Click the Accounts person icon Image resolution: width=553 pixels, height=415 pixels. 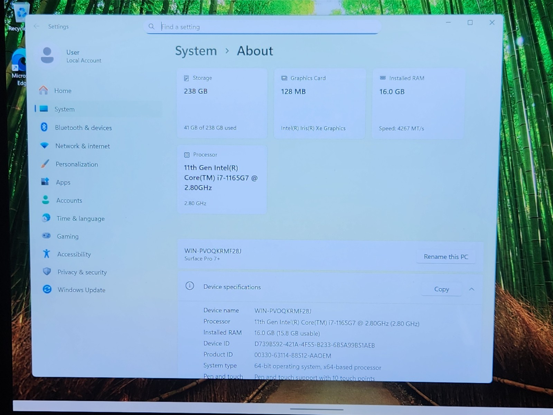coord(45,200)
